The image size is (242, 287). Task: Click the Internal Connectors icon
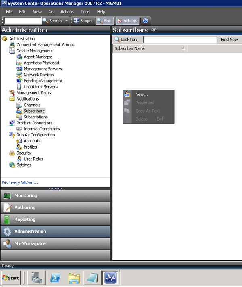(19, 129)
